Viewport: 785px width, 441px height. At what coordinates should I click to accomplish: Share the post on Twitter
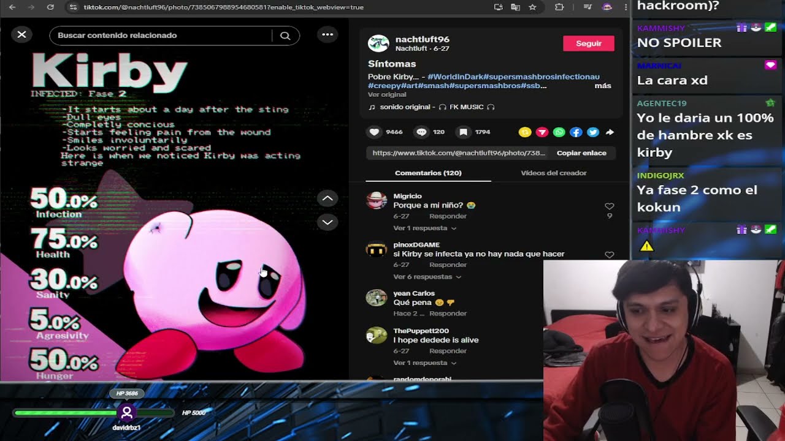(x=592, y=132)
